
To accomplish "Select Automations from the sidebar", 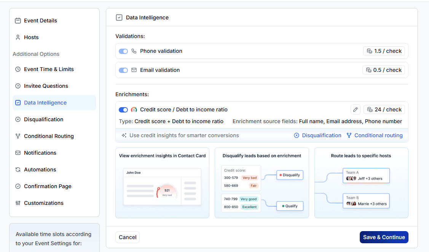I will pyautogui.click(x=40, y=170).
